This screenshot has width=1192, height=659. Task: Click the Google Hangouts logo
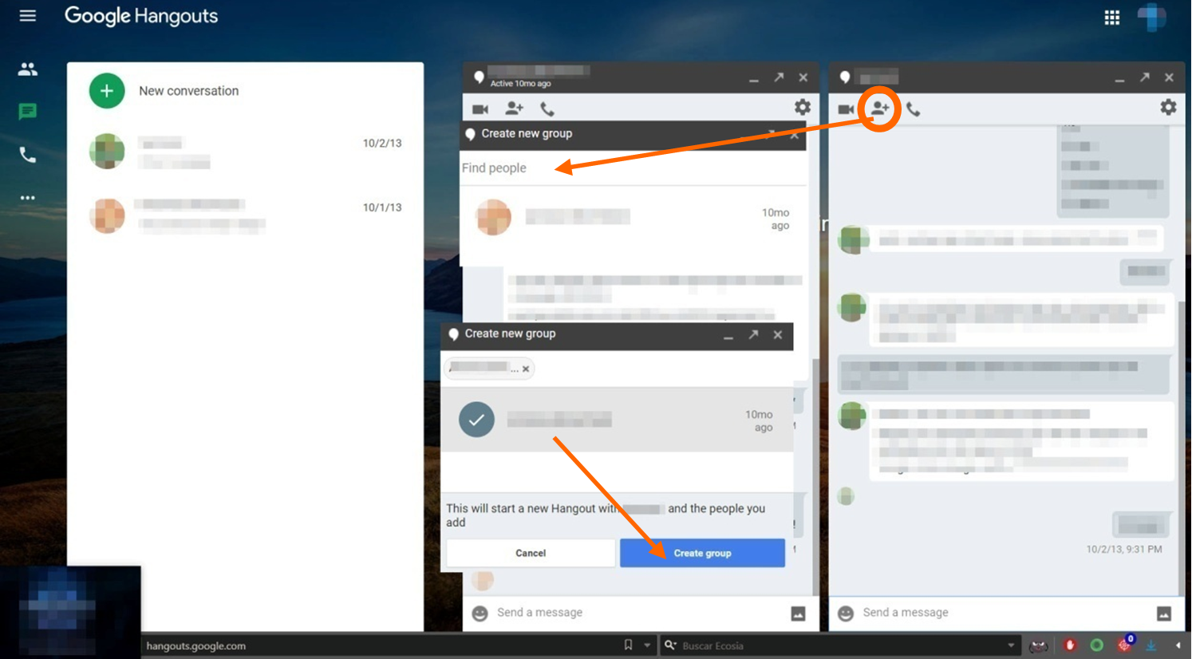[x=141, y=16]
